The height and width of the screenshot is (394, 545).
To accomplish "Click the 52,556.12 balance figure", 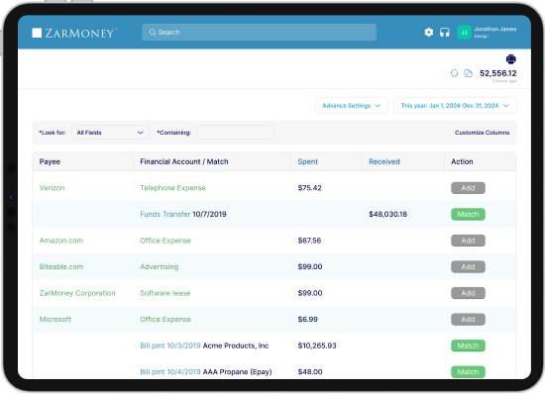I will pyautogui.click(x=498, y=73).
